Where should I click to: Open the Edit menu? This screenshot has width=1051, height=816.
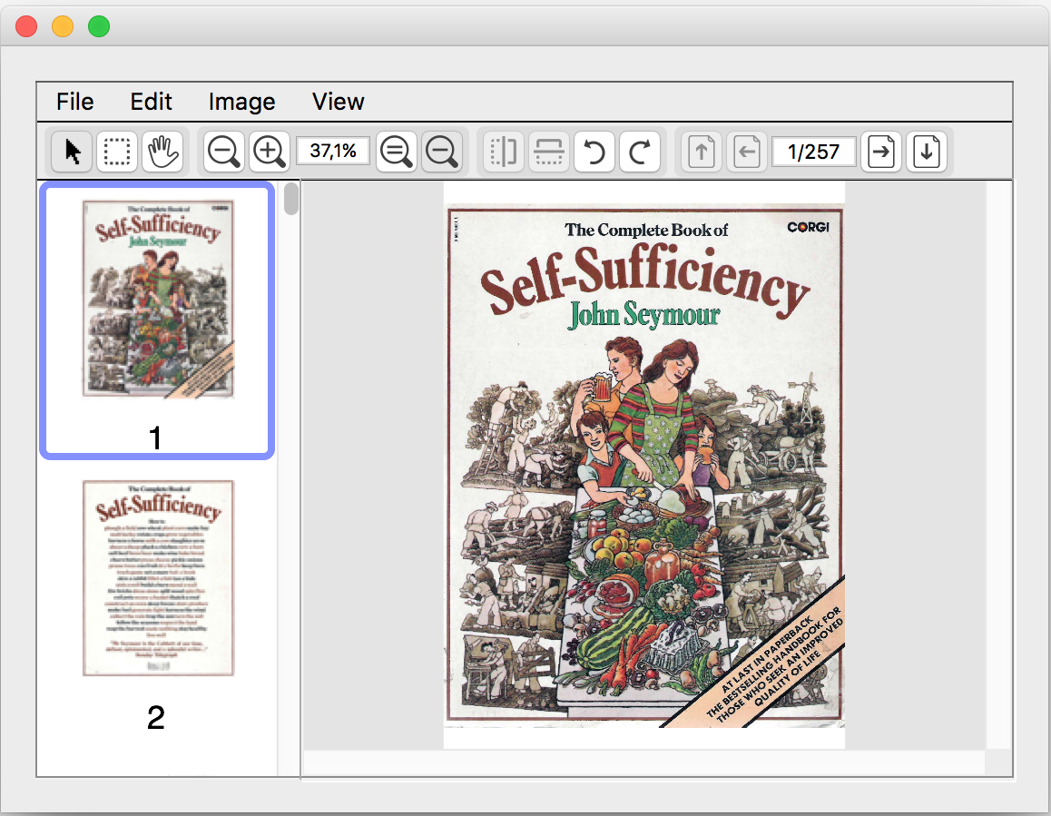pyautogui.click(x=151, y=102)
